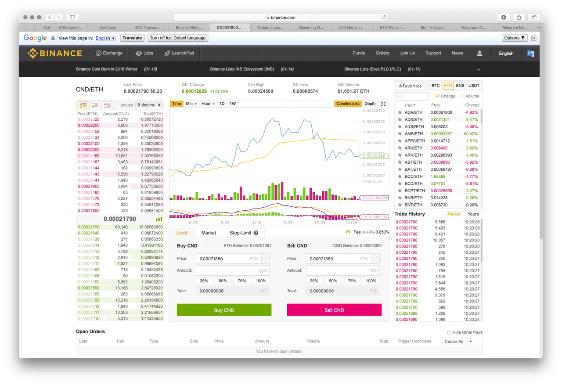This screenshot has height=385, width=562.
Task: Star the ADX/ETH pair as favorite
Action: pos(400,119)
